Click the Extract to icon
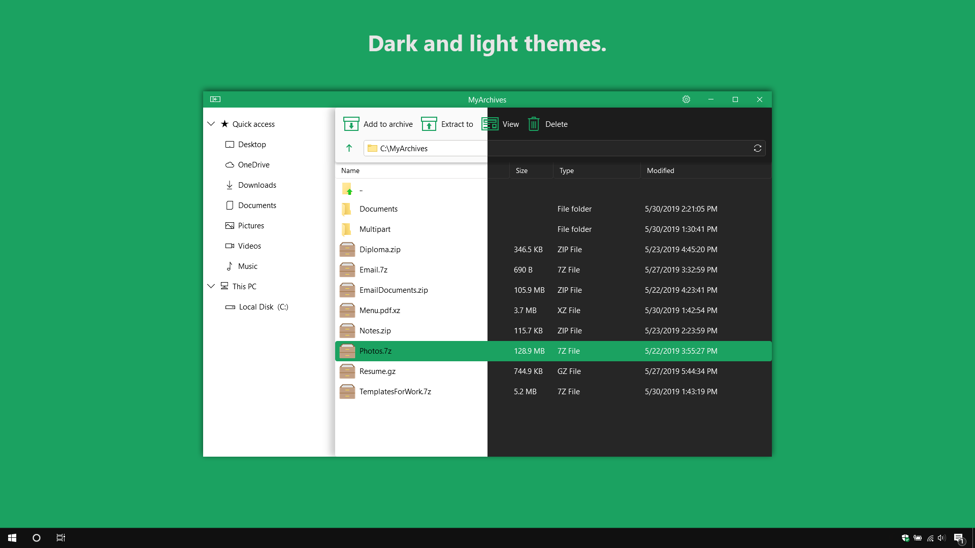The width and height of the screenshot is (975, 548). pos(429,124)
